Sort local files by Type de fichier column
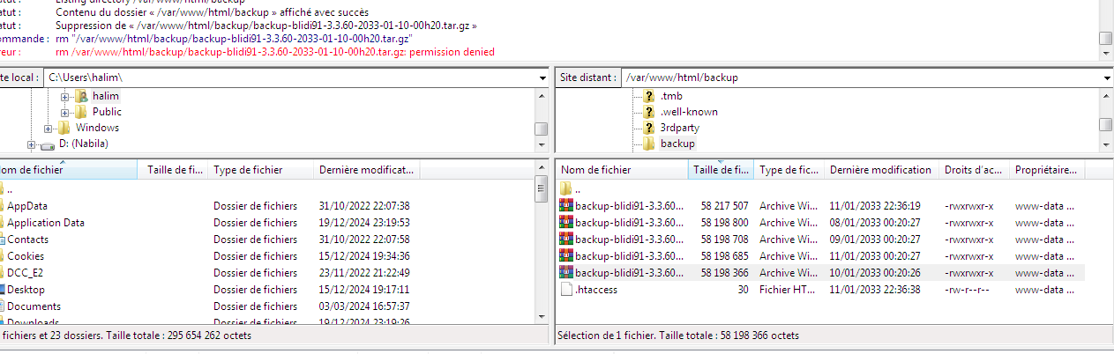Image resolution: width=1114 pixels, height=354 pixels. point(248,170)
